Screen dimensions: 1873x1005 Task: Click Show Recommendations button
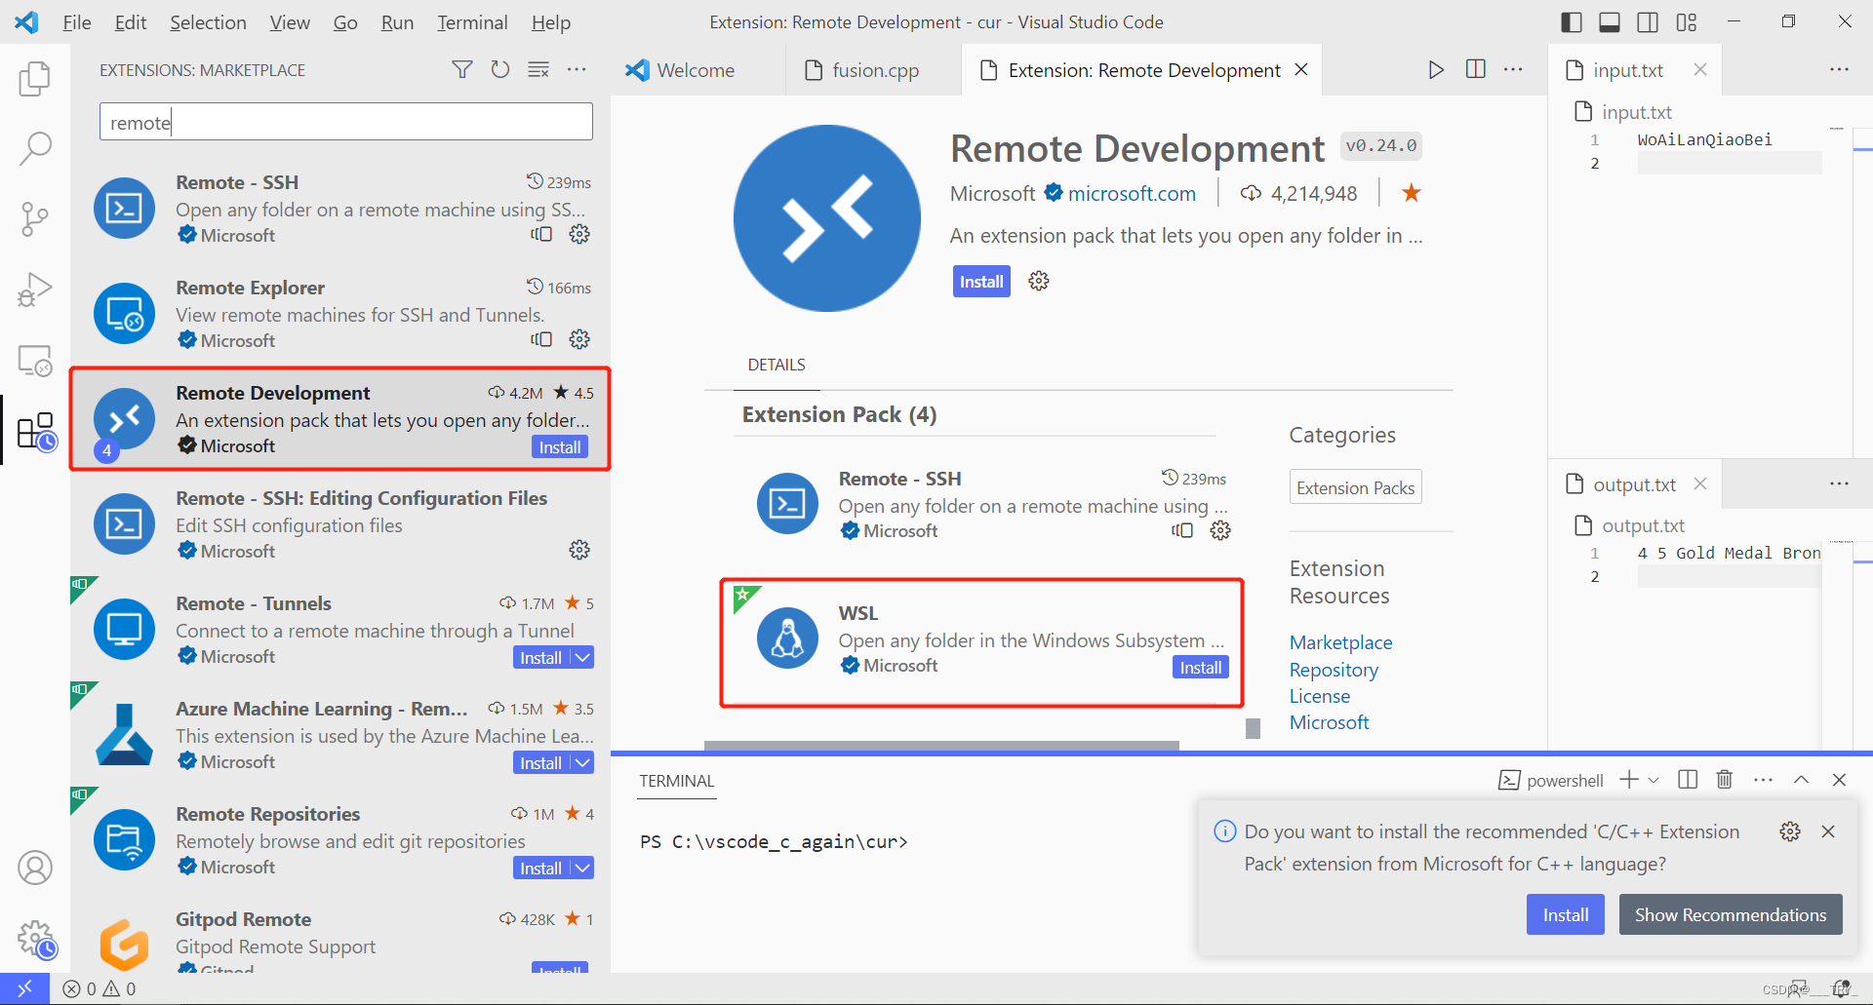tap(1731, 914)
